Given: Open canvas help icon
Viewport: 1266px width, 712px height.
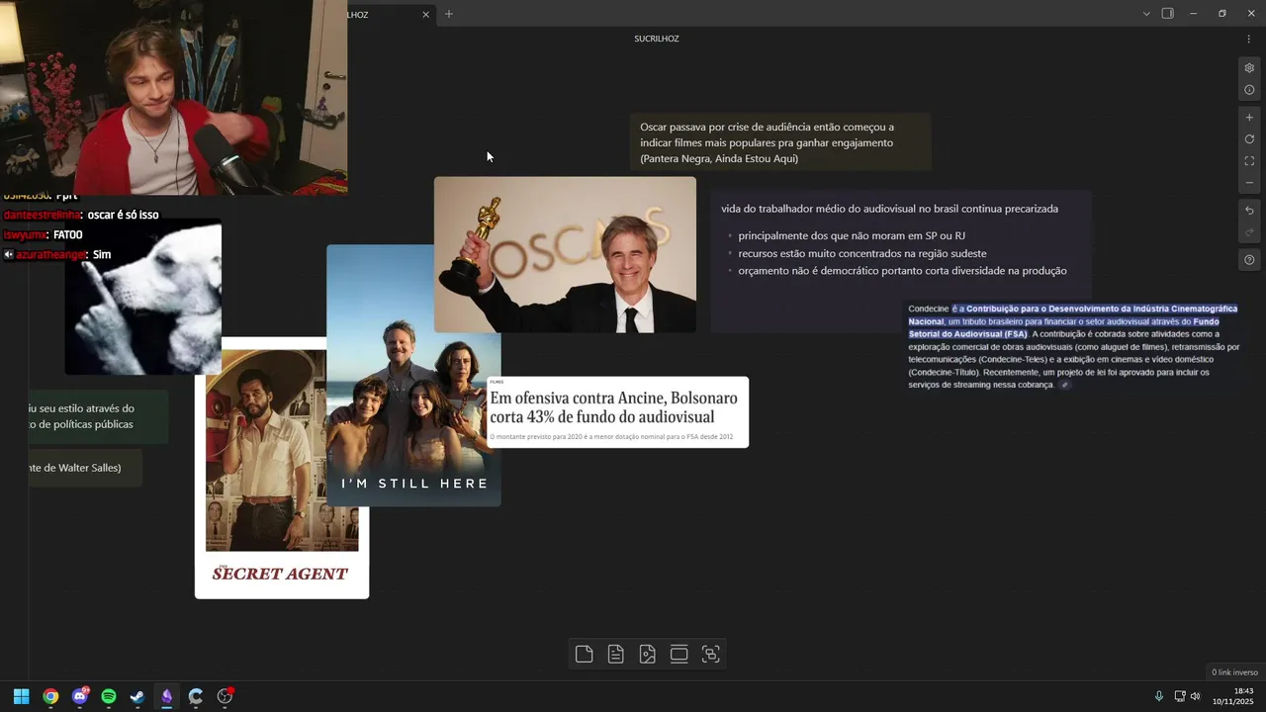Looking at the screenshot, I should click(x=1249, y=260).
